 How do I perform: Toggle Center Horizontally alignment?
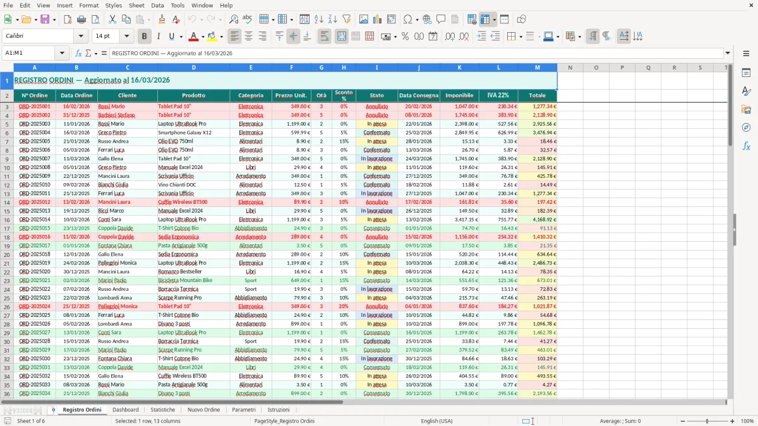tap(249, 37)
